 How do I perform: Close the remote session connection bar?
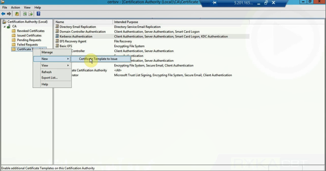click(273, 3)
